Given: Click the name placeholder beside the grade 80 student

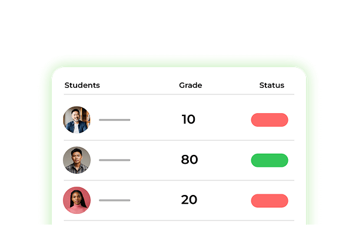Looking at the screenshot, I should point(115,160).
